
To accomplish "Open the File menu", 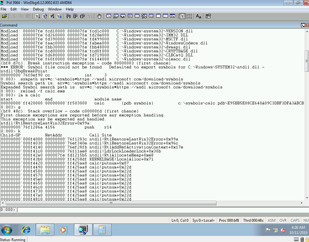I will tap(3, 9).
